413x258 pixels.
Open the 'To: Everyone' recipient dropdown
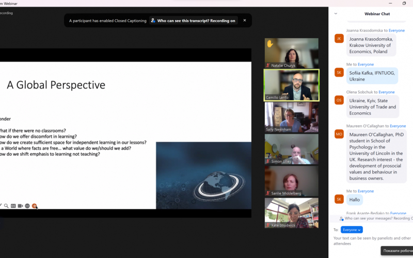pyautogui.click(x=352, y=230)
